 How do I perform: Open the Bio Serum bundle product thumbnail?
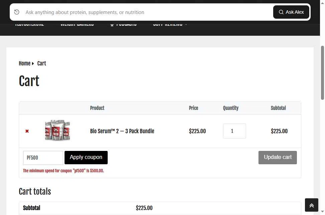pos(58,130)
